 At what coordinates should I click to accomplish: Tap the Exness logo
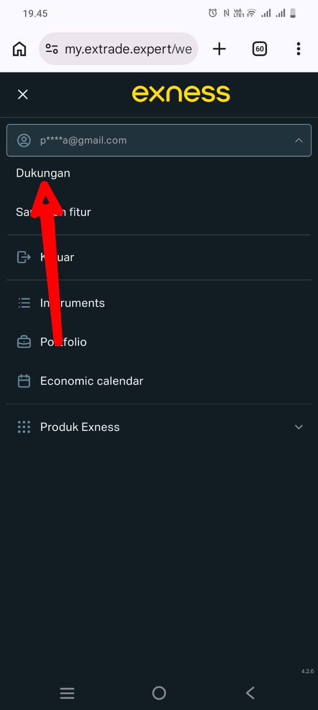click(181, 94)
